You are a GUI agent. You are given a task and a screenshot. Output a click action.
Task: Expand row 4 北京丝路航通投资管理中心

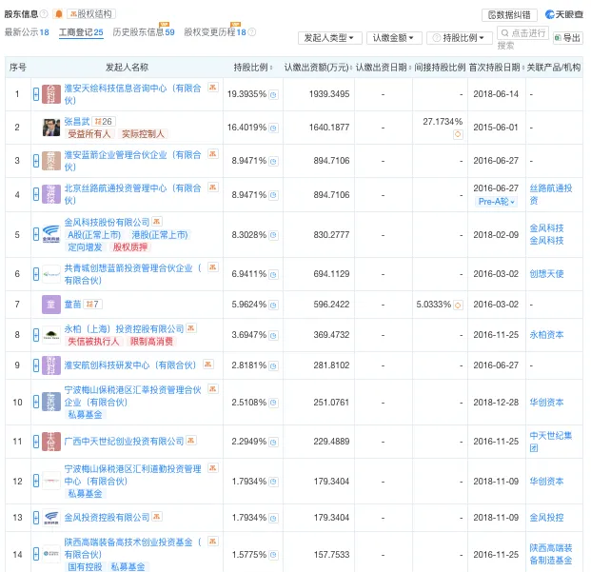coord(36,194)
